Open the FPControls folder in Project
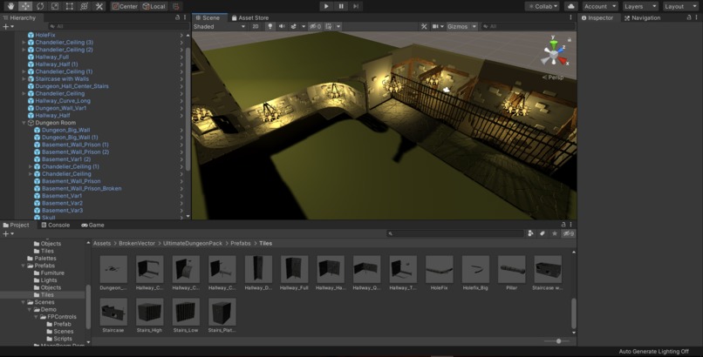The width and height of the screenshot is (703, 357). (62, 317)
